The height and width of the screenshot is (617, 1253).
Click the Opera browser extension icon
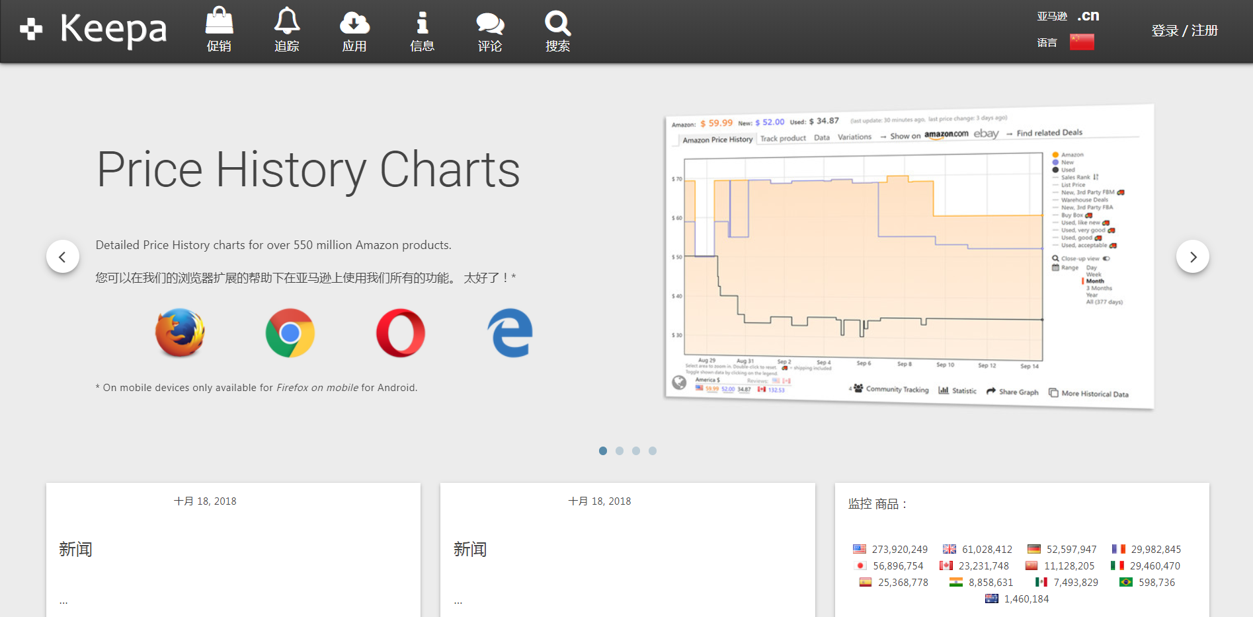(401, 332)
